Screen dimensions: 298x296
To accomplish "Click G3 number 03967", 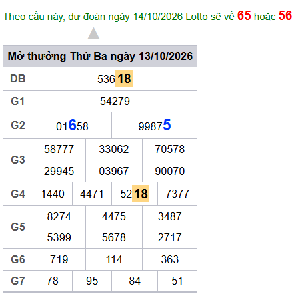I will (x=114, y=171).
